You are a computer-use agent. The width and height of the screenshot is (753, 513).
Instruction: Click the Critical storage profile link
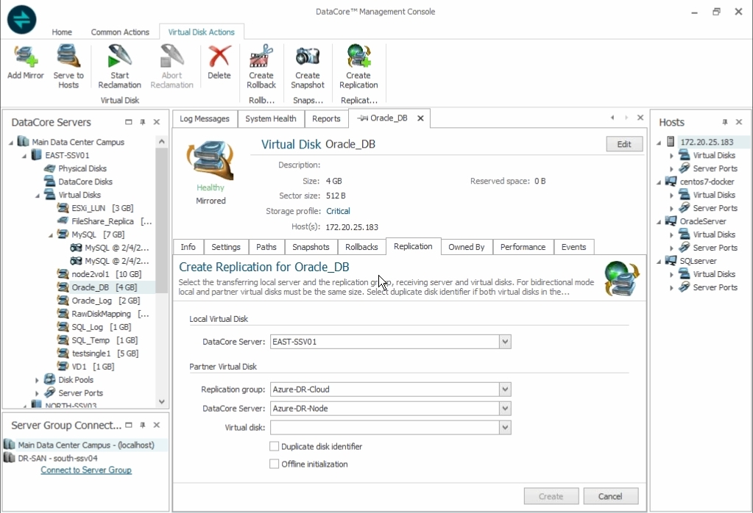coord(338,211)
